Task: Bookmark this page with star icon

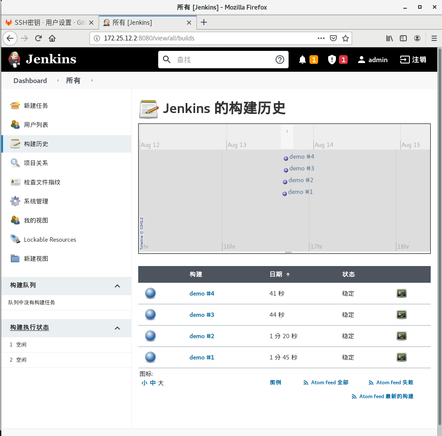Action: (346, 38)
